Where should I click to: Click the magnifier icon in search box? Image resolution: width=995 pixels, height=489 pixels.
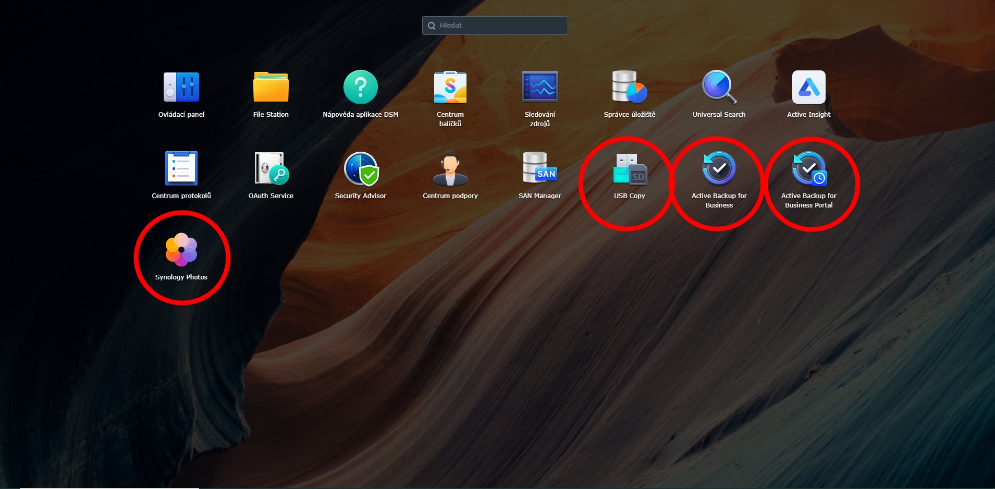(432, 26)
